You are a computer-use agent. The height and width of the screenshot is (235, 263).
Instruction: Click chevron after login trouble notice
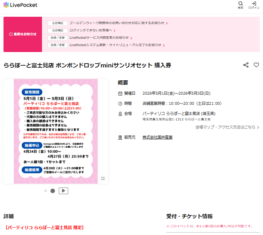coord(114,31)
